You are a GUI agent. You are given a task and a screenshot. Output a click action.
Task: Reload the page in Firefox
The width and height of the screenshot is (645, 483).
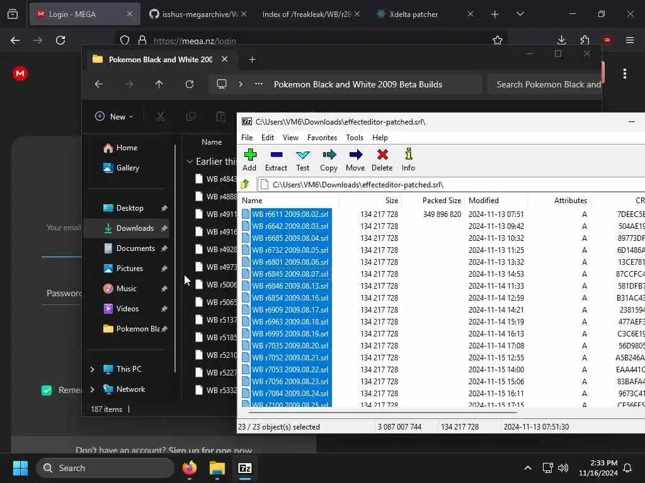pos(60,40)
